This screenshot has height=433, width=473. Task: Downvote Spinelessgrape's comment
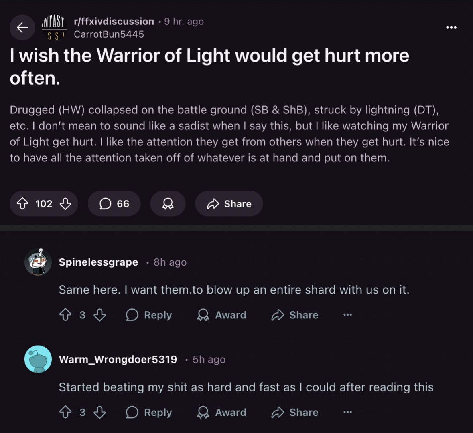[x=99, y=315]
